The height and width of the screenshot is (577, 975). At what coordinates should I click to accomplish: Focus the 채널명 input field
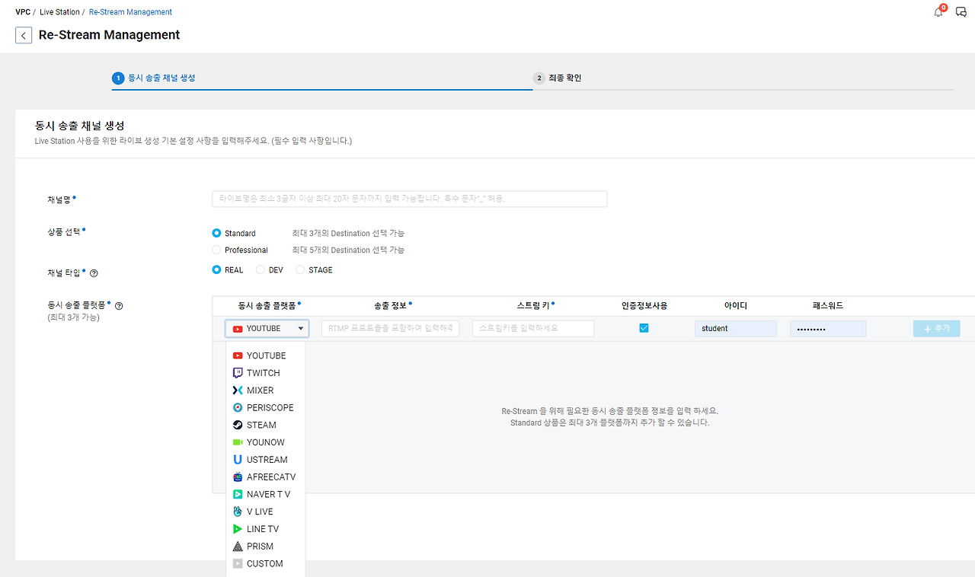pyautogui.click(x=410, y=199)
